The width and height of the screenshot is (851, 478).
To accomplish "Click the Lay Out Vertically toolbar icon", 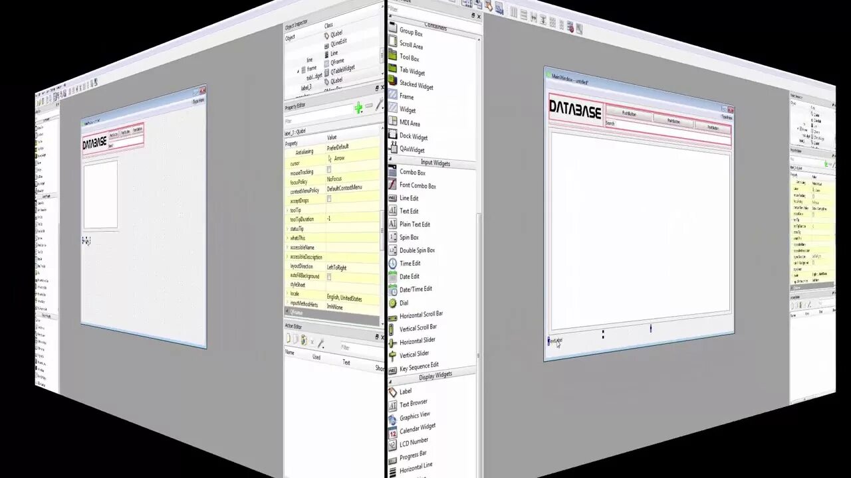I will click(523, 15).
